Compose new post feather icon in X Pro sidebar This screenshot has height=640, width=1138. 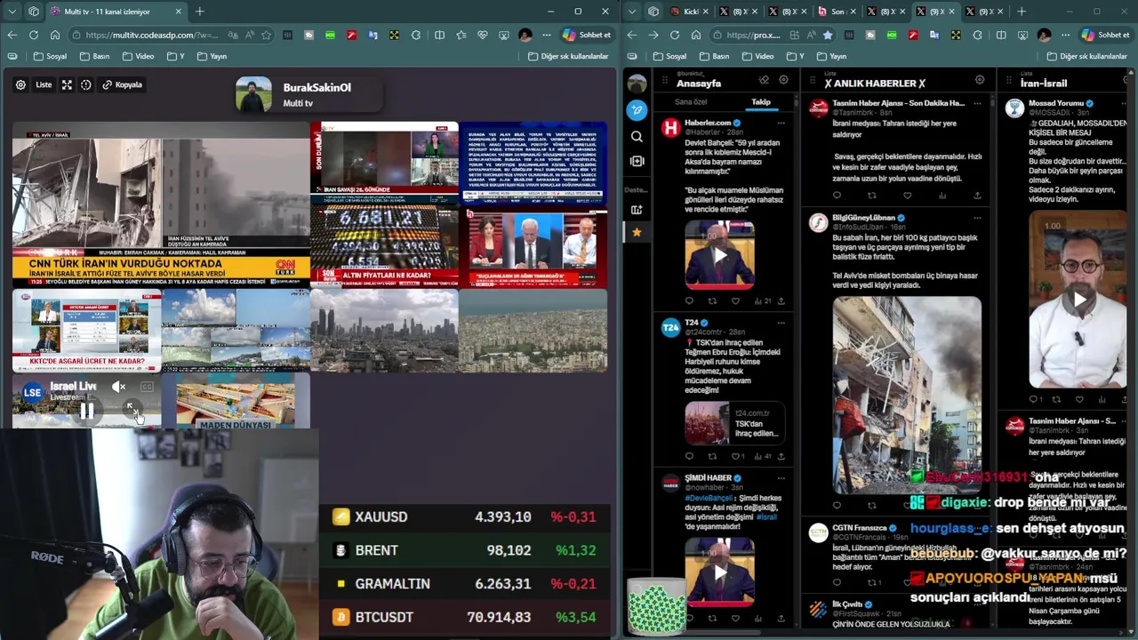pyautogui.click(x=637, y=110)
